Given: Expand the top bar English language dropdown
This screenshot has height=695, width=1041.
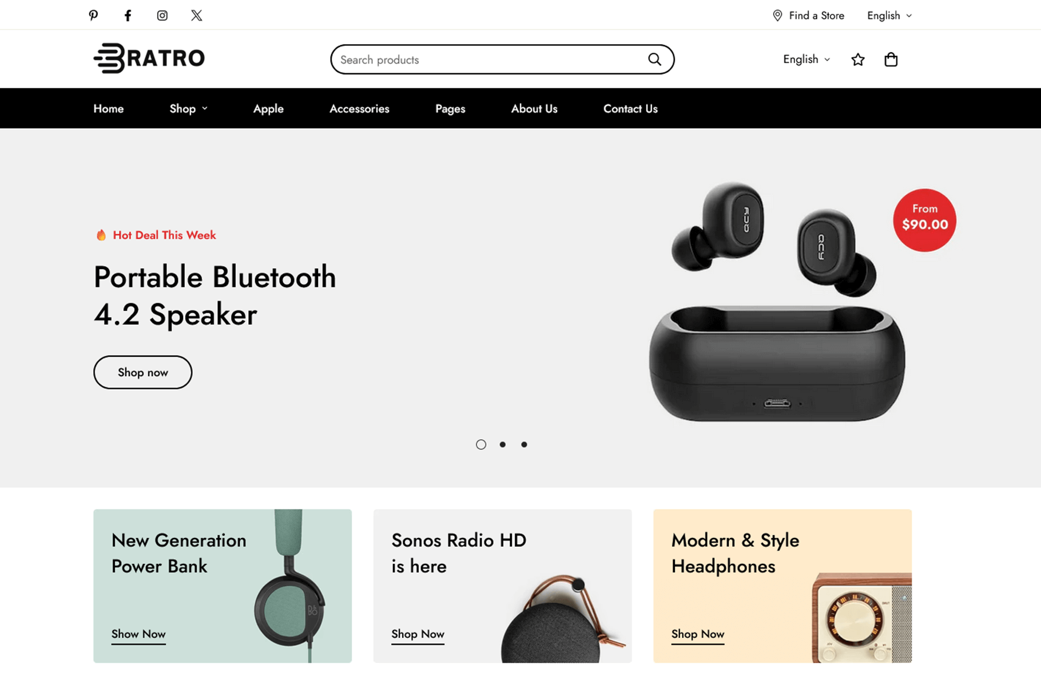Looking at the screenshot, I should click(889, 15).
